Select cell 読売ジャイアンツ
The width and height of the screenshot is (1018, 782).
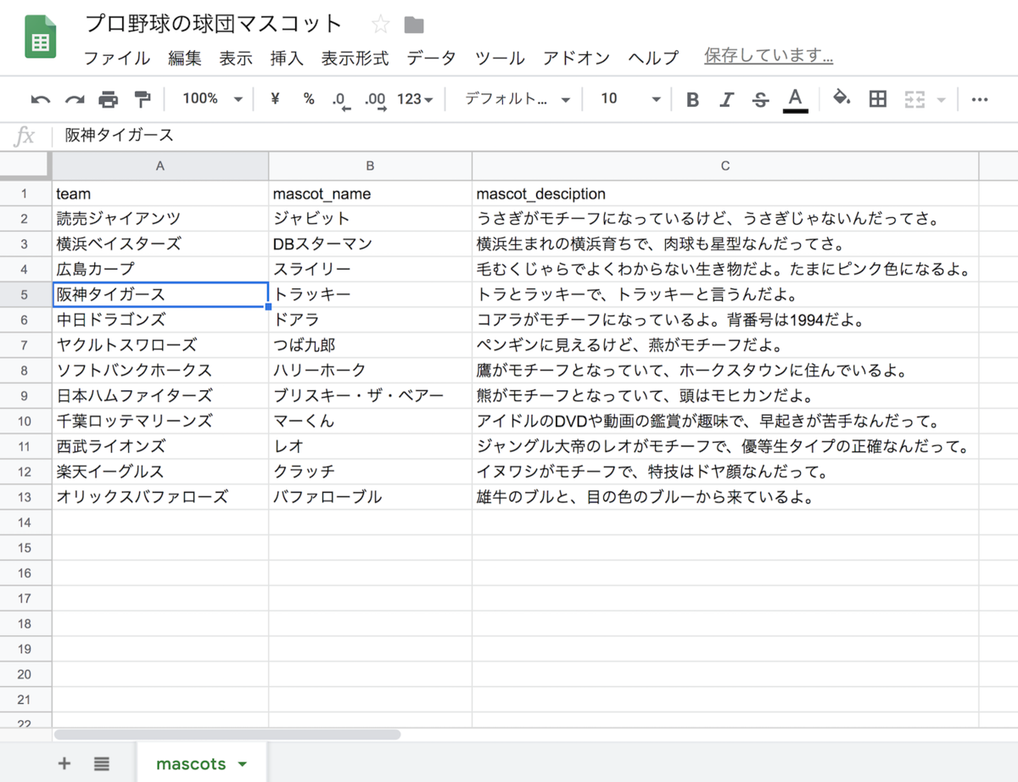160,219
